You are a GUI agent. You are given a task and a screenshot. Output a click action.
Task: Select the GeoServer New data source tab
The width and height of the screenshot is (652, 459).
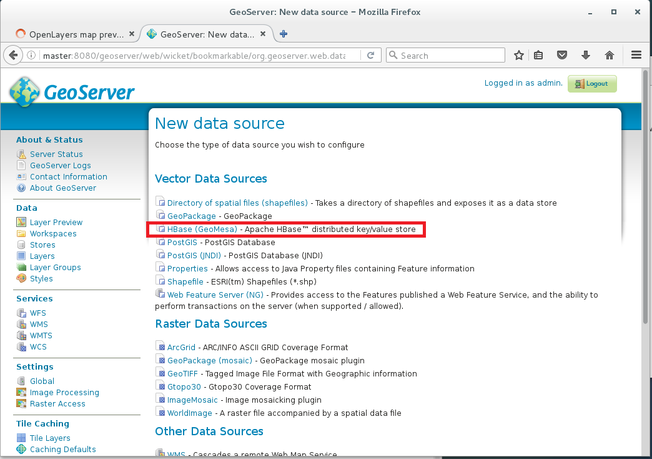tap(207, 34)
